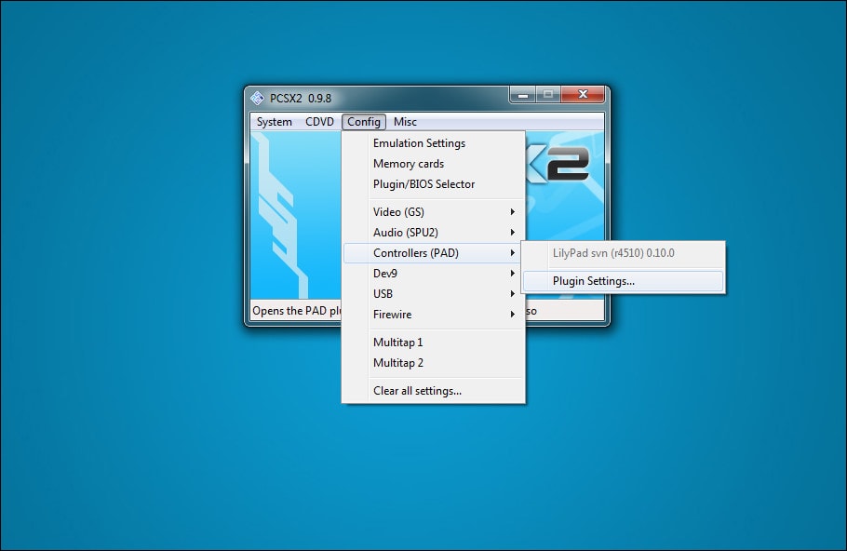This screenshot has height=551, width=847.
Task: Close the PCSX2 window
Action: 583,95
